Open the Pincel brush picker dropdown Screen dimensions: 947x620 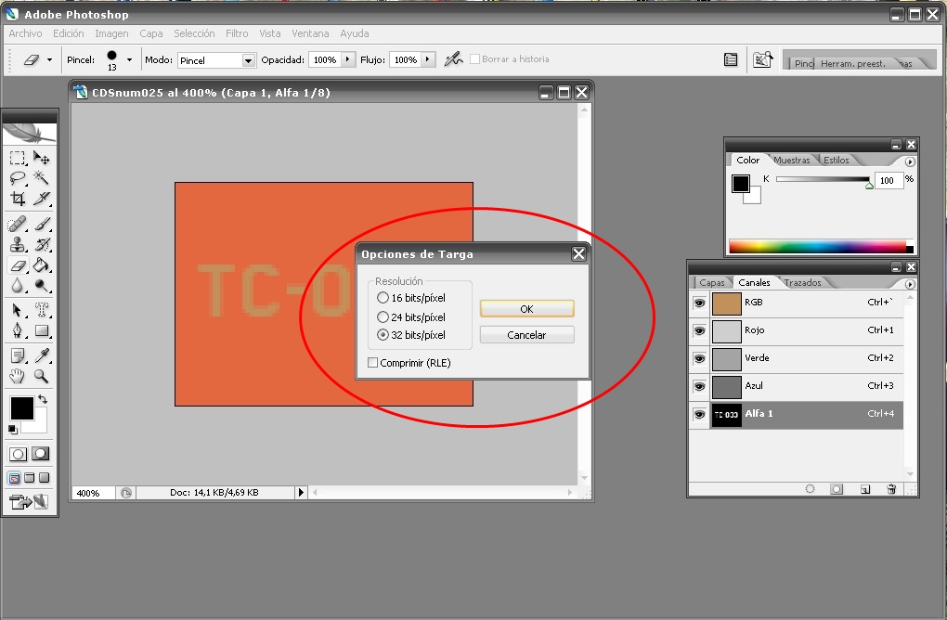[129, 59]
